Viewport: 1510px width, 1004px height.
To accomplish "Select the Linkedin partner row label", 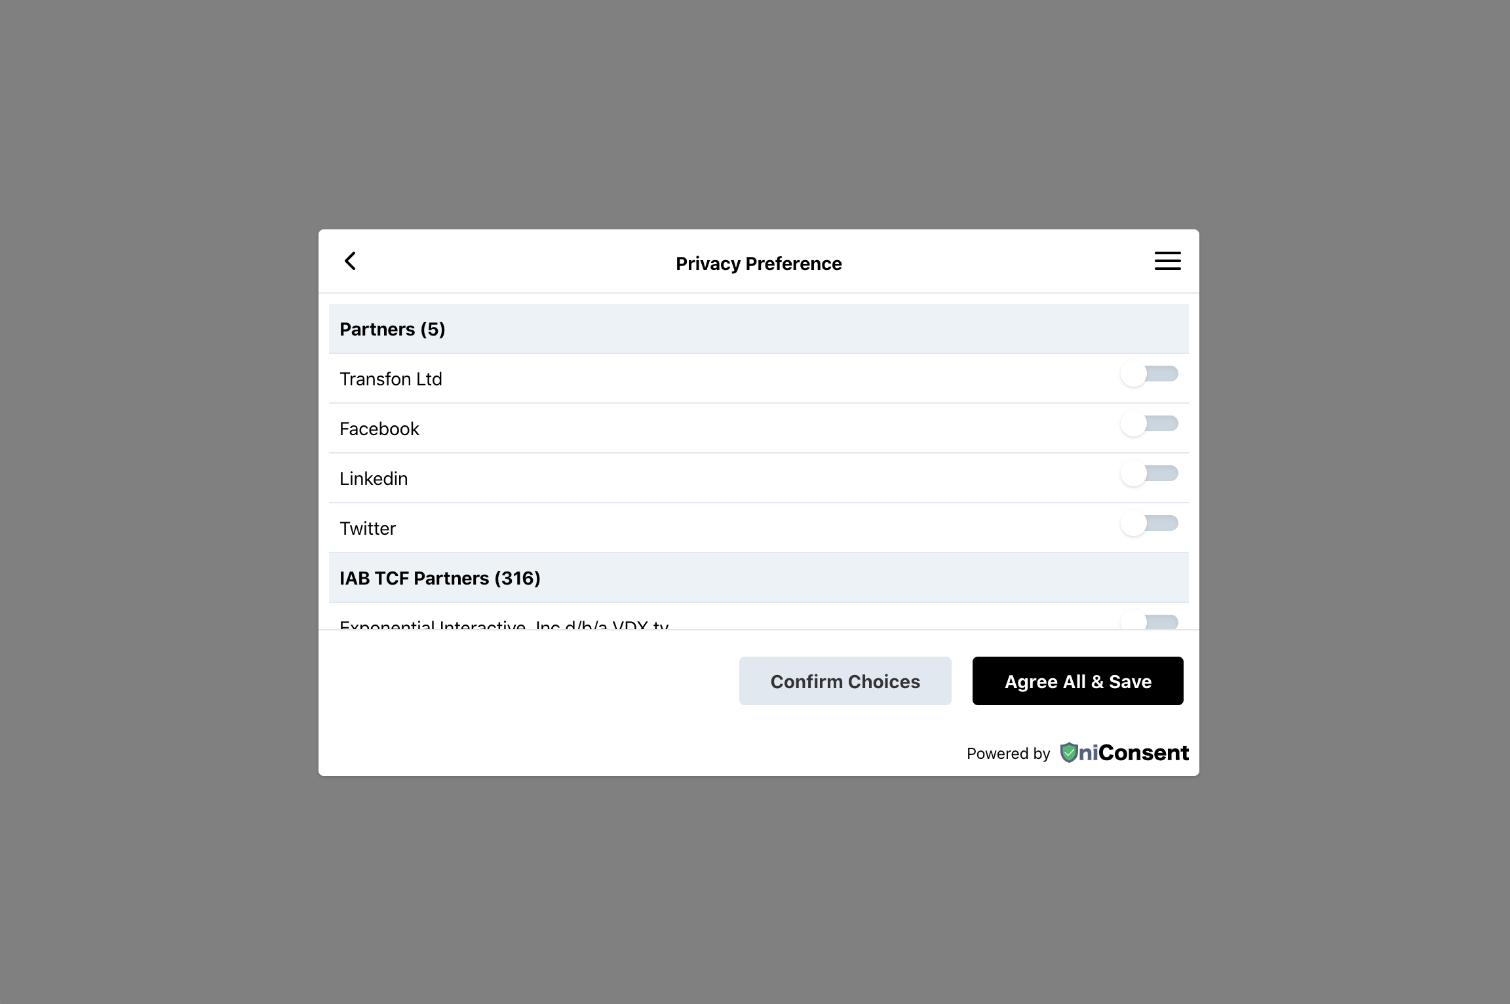I will click(374, 479).
